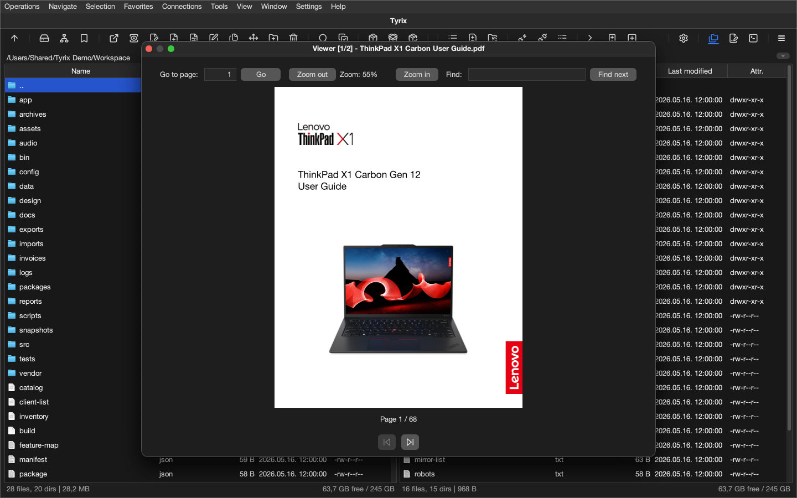Click the open-externally arrow icon
This screenshot has width=797, height=498.
114,38
